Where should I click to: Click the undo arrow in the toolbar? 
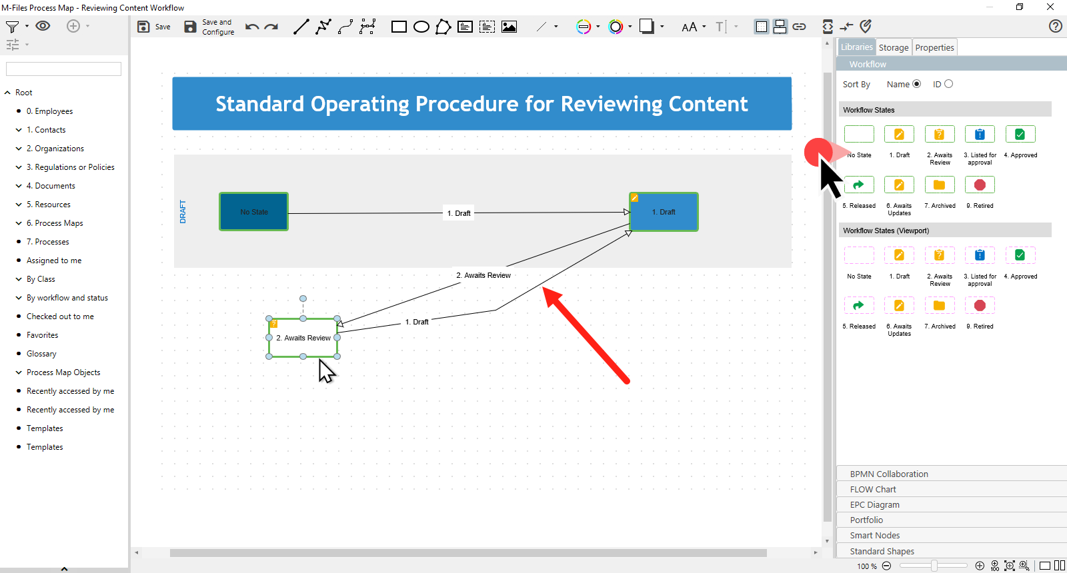(x=251, y=27)
